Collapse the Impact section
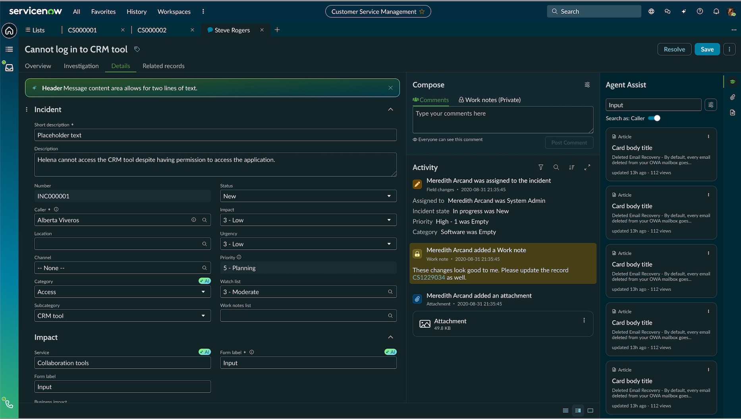Image resolution: width=741 pixels, height=419 pixels. point(390,337)
